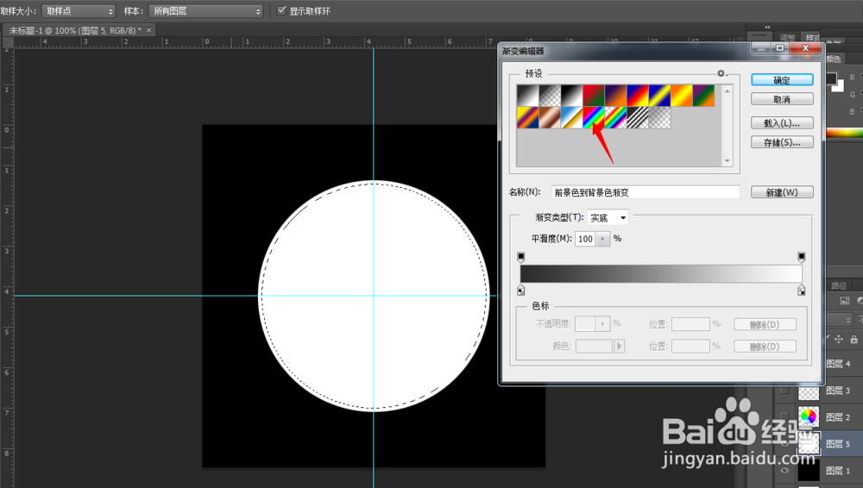Choose the Orange, Yellow, Orange gradient preset
863x488 pixels.
(682, 96)
